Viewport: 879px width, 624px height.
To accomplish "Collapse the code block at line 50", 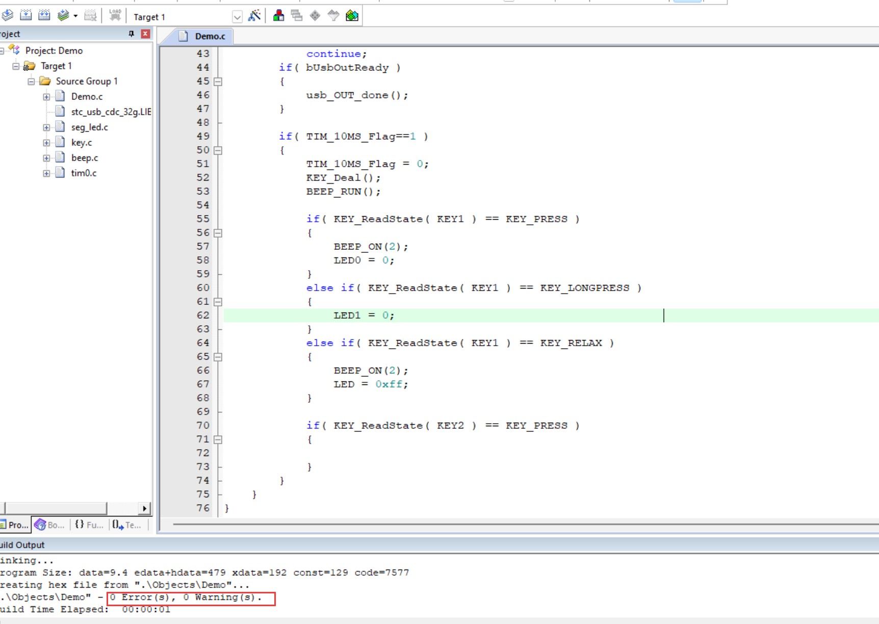I will [x=218, y=150].
